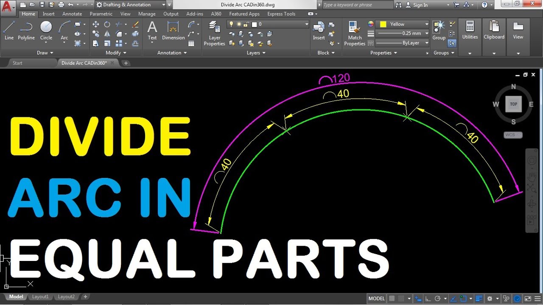Viewport: 543px width, 305px height.
Task: Create a Group of objects
Action: tap(439, 30)
